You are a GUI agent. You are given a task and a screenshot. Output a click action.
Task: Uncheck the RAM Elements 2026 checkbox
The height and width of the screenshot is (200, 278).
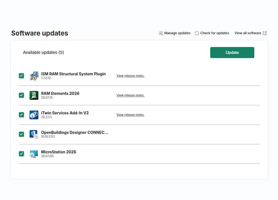[x=22, y=96]
